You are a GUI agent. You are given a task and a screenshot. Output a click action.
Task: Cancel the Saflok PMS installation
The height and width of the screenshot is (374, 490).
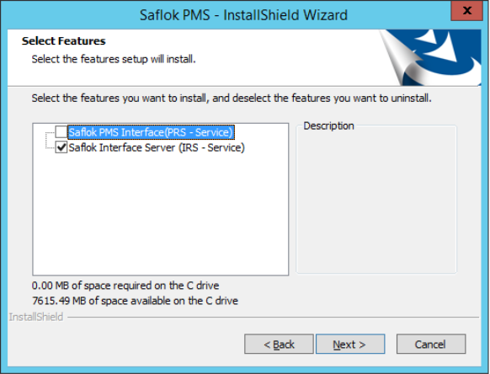[x=431, y=344]
